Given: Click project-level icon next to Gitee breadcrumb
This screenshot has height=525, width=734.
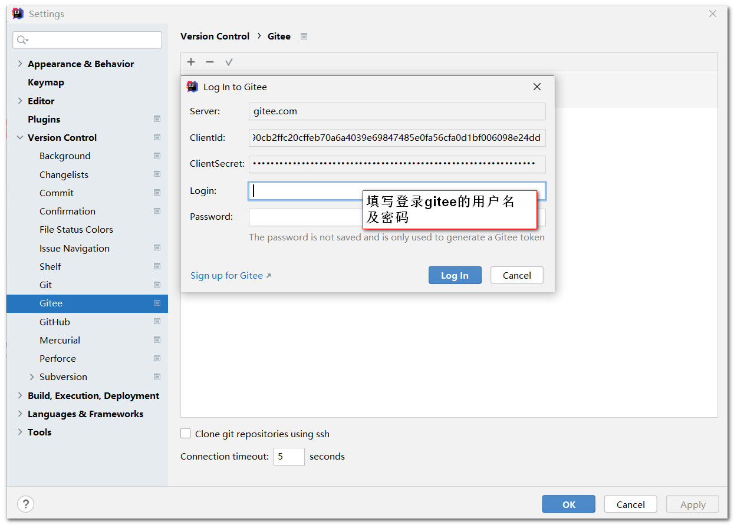Looking at the screenshot, I should coord(304,37).
